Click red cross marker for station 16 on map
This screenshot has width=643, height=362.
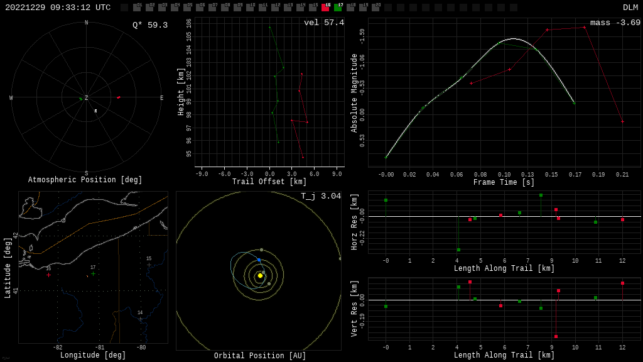[x=49, y=275]
